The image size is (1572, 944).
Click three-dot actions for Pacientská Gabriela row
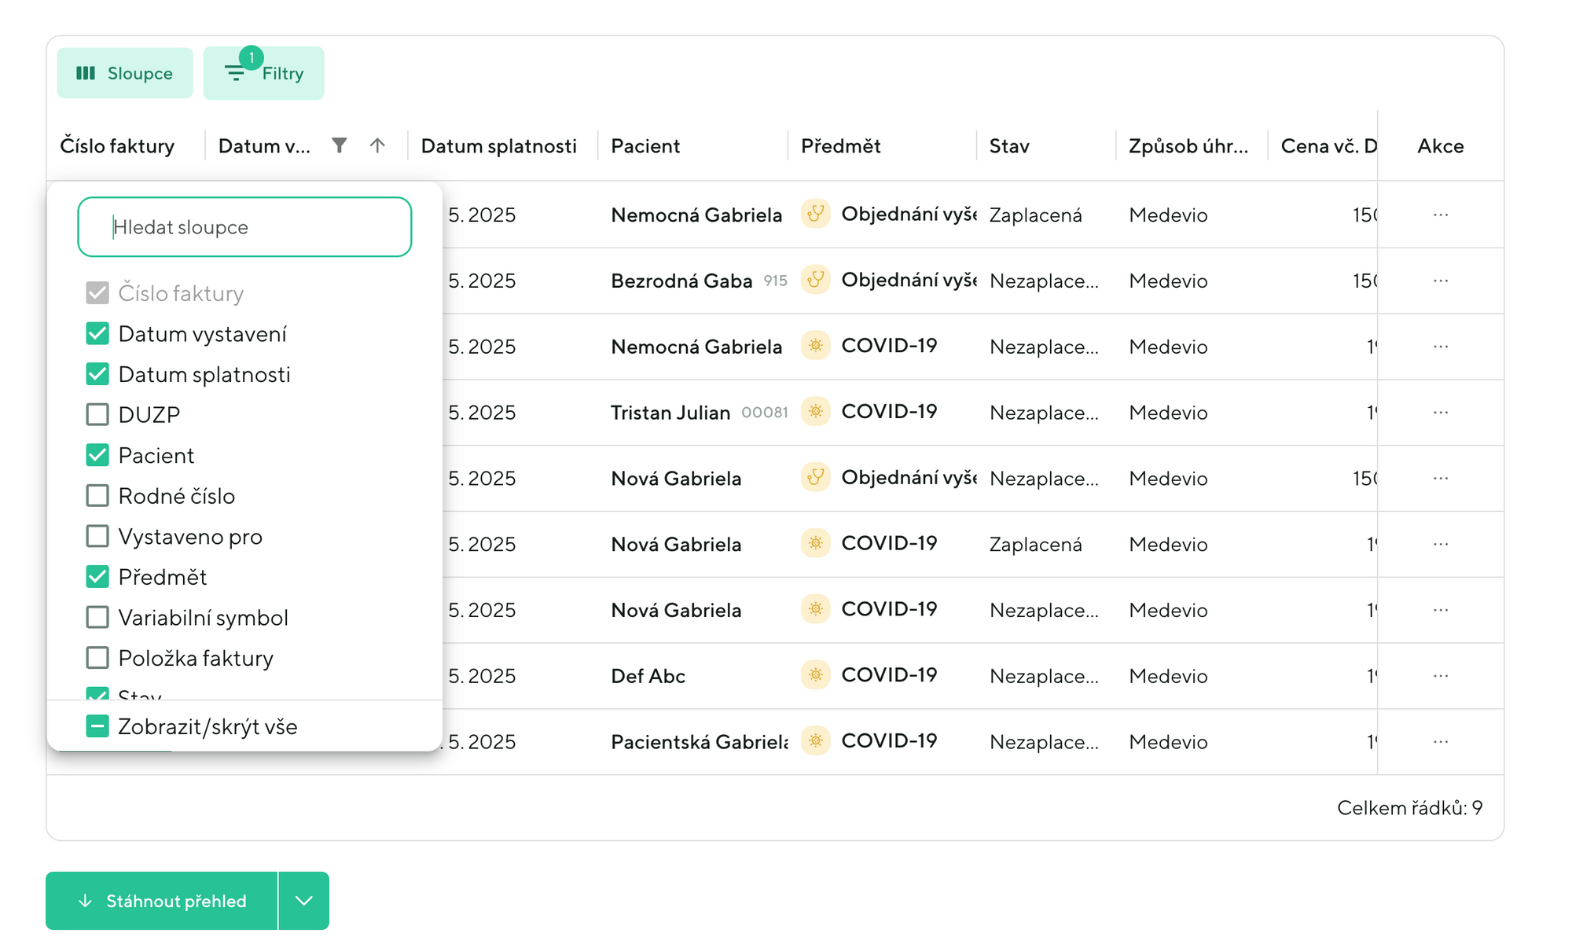tap(1440, 742)
